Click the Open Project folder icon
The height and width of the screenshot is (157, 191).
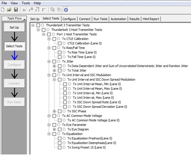click(9, 10)
